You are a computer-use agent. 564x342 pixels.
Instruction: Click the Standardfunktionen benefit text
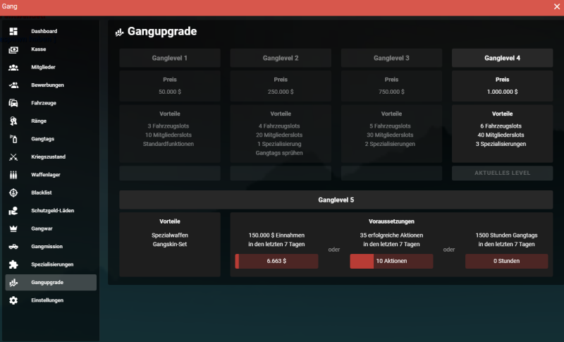point(168,144)
